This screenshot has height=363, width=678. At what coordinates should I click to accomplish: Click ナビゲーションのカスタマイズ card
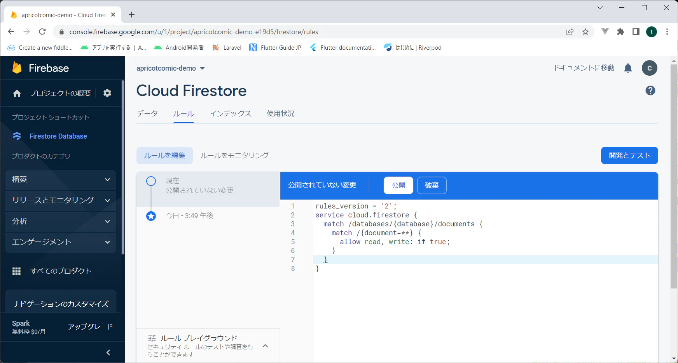coord(61,302)
